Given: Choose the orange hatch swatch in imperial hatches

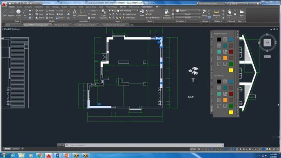Looking at the screenshot, I should (x=225, y=58).
